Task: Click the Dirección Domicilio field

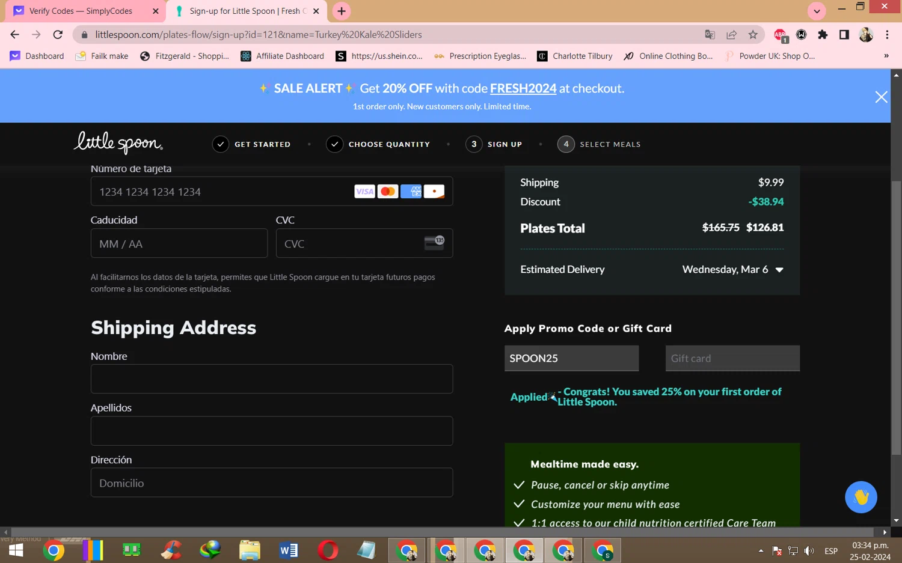Action: [x=272, y=482]
